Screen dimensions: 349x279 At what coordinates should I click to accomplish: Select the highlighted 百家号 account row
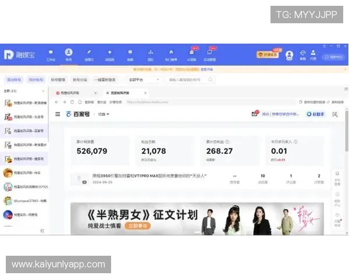[x=24, y=131]
